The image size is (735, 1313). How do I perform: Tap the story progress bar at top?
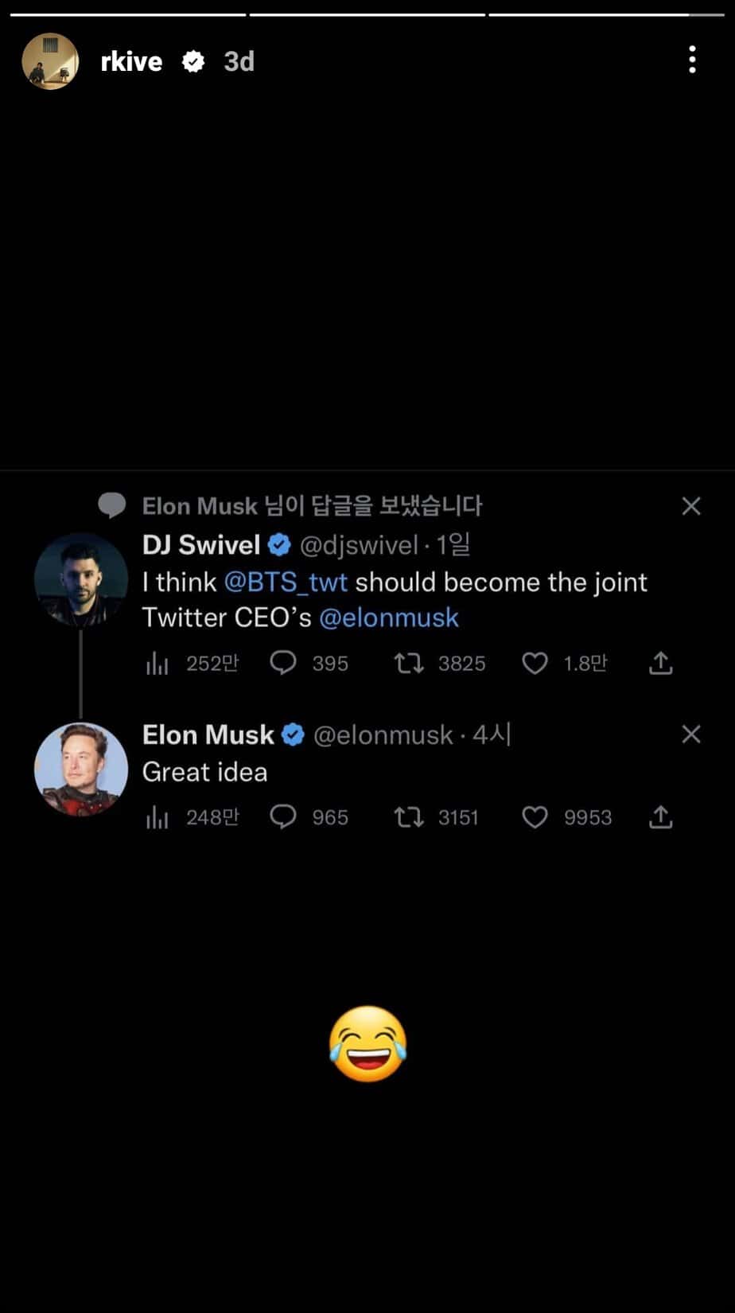(x=367, y=14)
